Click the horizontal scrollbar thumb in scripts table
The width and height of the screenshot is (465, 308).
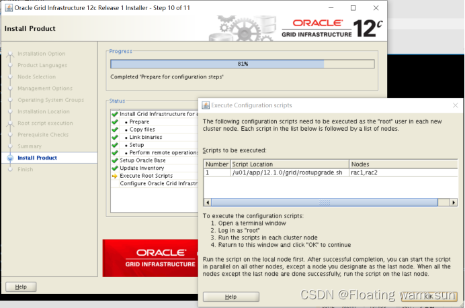325,203
